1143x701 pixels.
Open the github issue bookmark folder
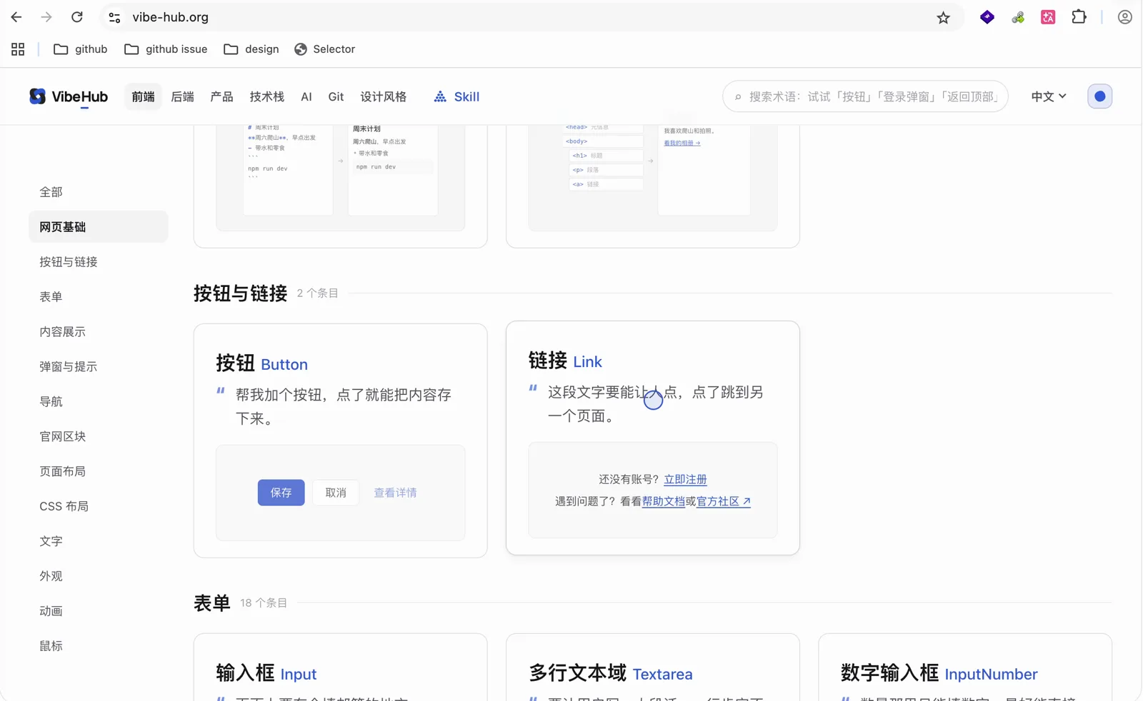click(x=166, y=49)
